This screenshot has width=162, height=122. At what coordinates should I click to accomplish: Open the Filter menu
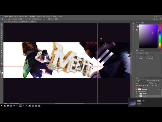pyautogui.click(x=39, y=16)
